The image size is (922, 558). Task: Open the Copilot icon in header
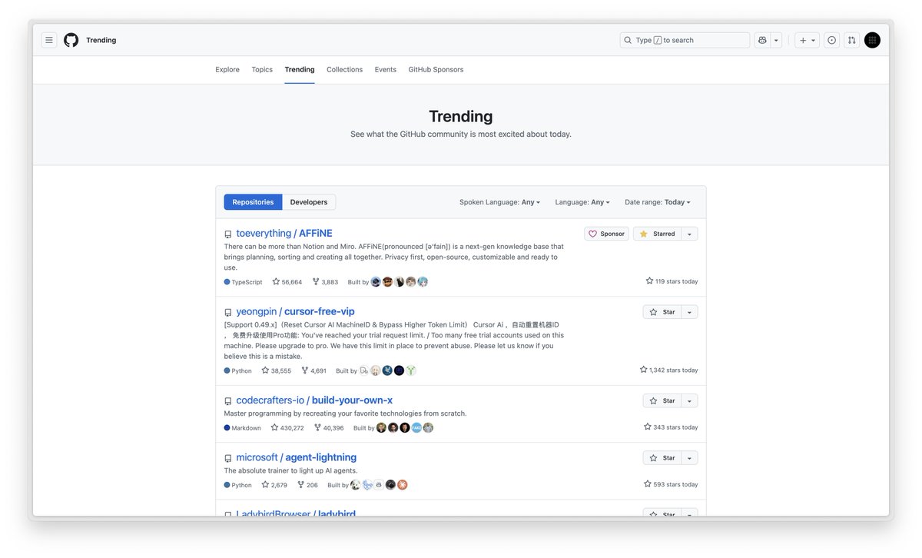coord(762,40)
